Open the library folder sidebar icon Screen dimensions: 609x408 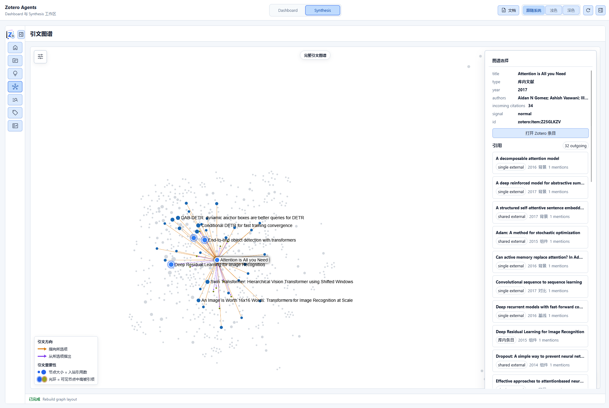point(15,61)
